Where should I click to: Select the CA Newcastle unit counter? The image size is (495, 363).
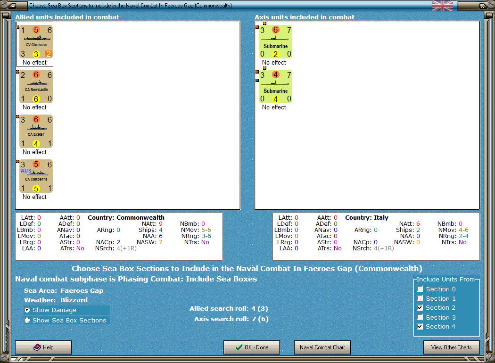pyautogui.click(x=36, y=87)
